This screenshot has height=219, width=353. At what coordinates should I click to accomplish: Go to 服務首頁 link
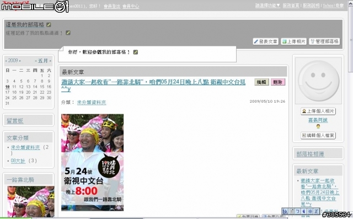pyautogui.click(x=291, y=6)
